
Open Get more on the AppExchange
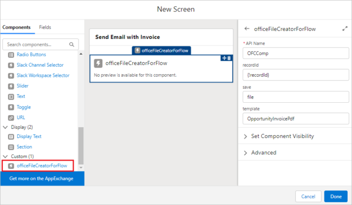[42, 178]
